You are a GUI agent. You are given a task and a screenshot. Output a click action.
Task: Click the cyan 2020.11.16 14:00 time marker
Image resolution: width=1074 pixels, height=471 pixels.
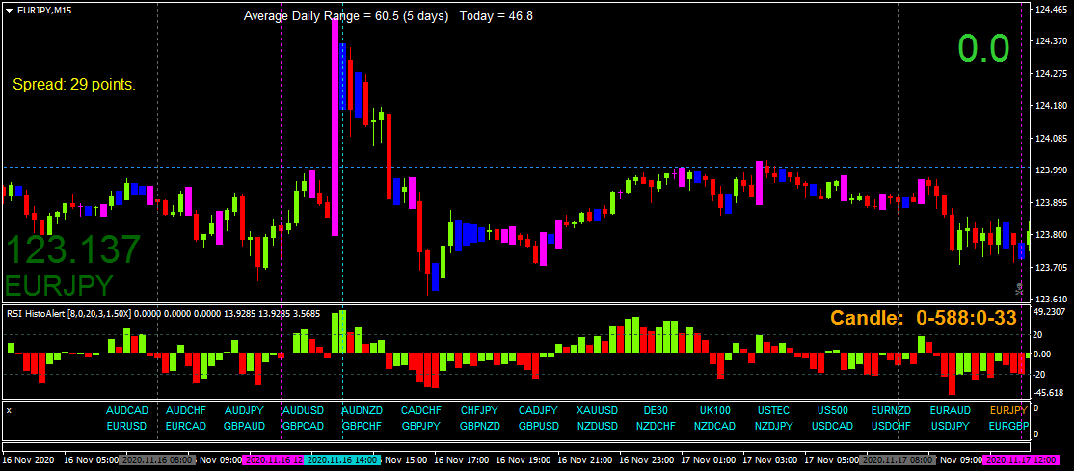(x=340, y=460)
